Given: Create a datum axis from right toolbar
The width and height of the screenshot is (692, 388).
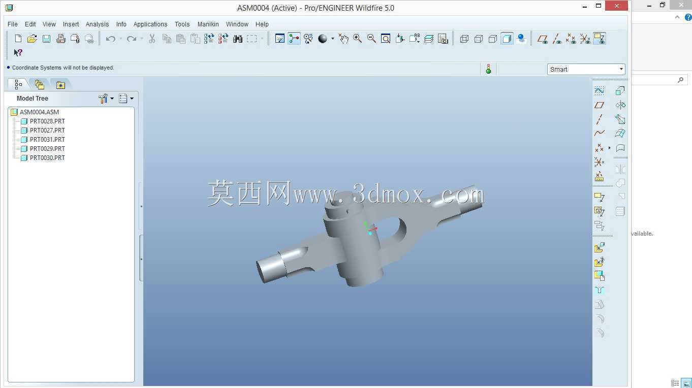Looking at the screenshot, I should pos(600,119).
